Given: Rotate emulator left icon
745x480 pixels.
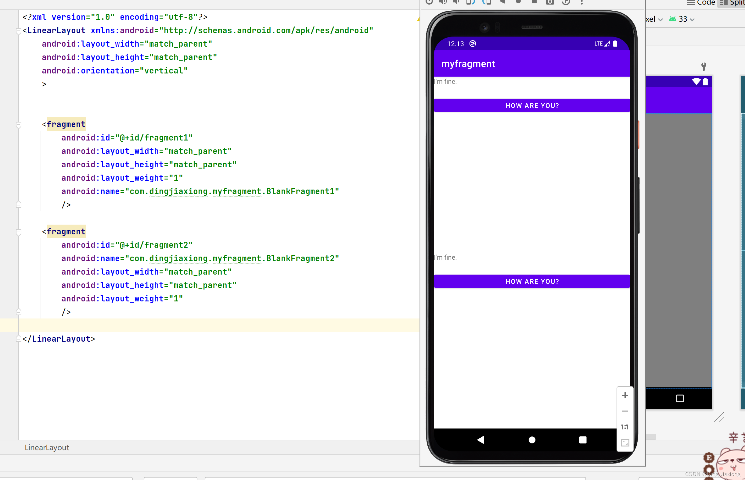Looking at the screenshot, I should tap(470, 2).
